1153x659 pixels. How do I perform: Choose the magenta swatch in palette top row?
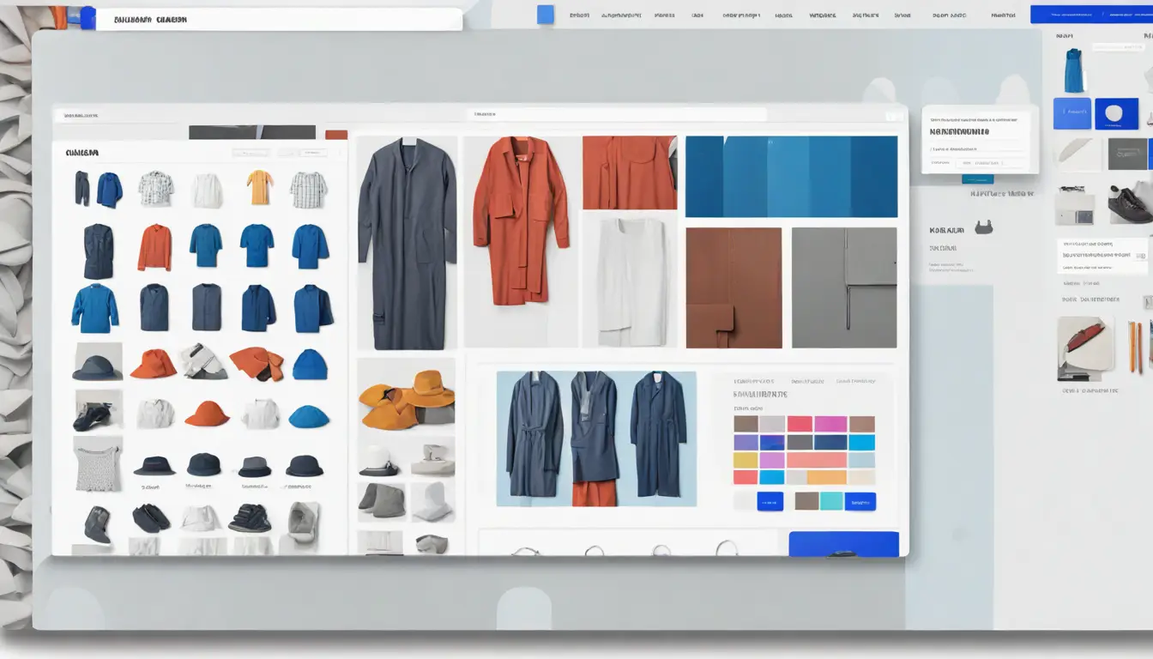(x=830, y=424)
